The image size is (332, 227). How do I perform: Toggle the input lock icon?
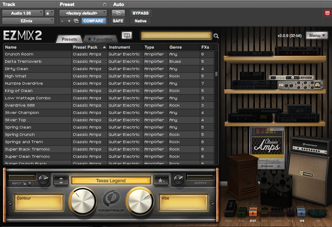pos(25,184)
